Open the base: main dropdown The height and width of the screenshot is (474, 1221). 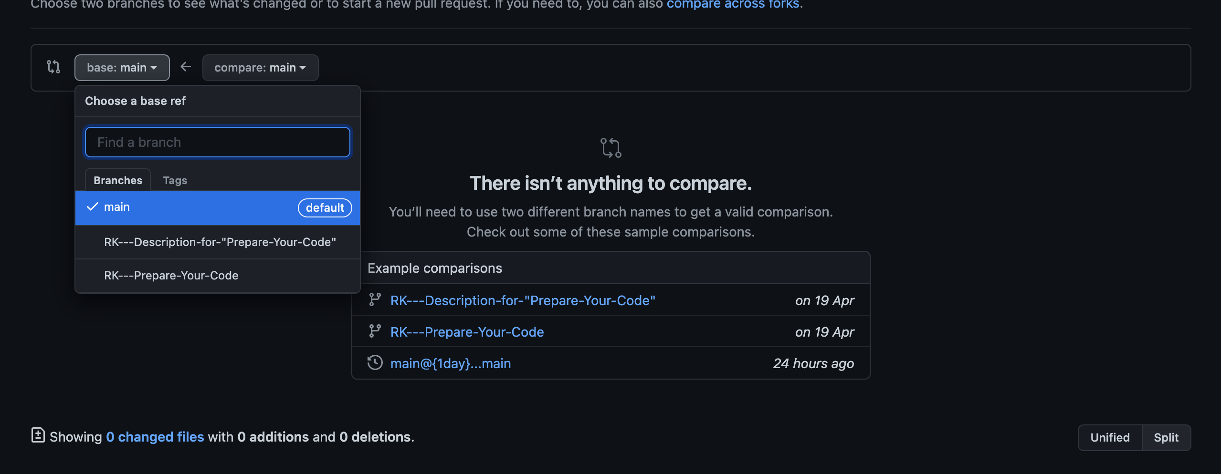coord(122,67)
